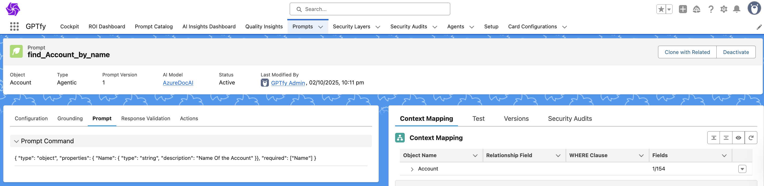Click the collapse all rows icon
The height and width of the screenshot is (186, 764).
coord(726,138)
